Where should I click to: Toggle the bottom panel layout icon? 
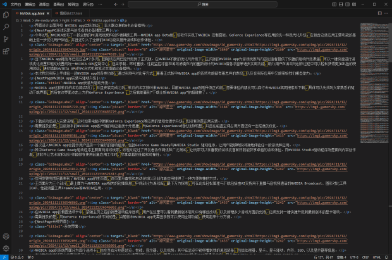tap(341, 4)
